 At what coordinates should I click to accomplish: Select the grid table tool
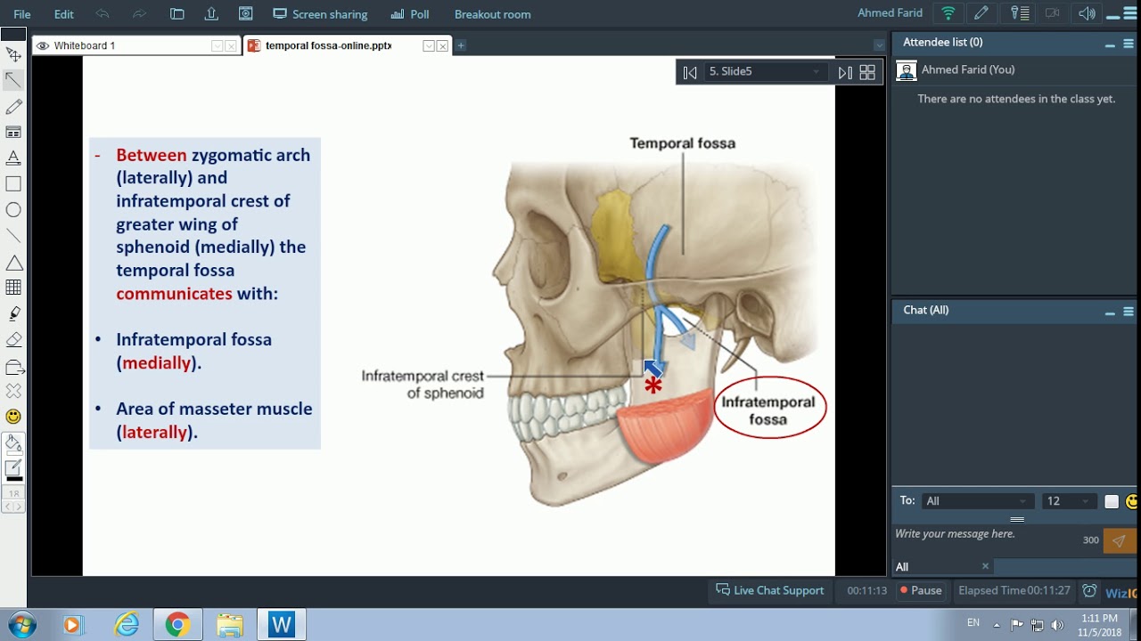pyautogui.click(x=13, y=288)
